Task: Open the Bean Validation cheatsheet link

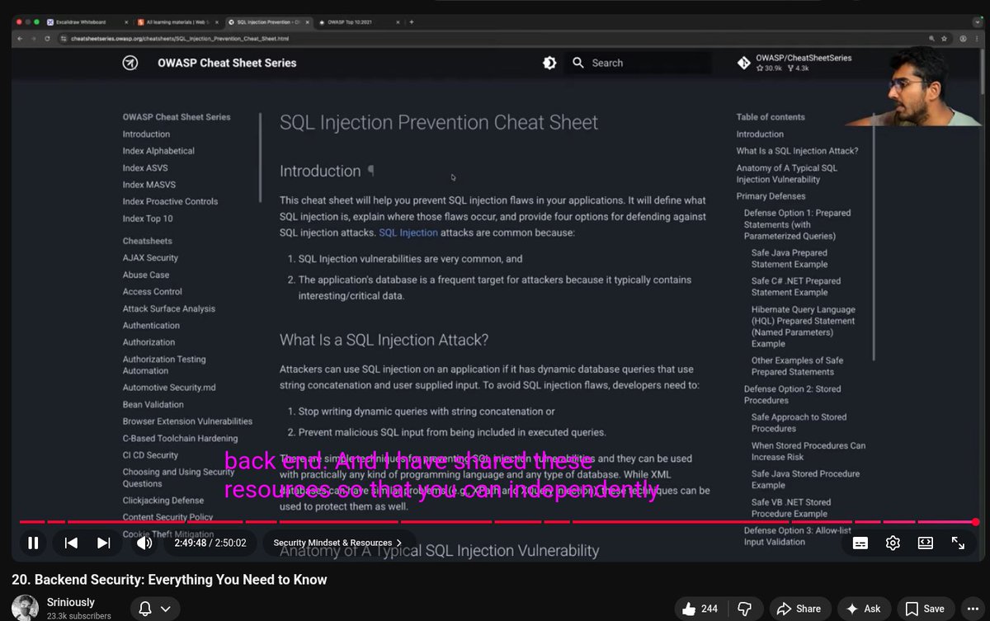Action: point(153,405)
